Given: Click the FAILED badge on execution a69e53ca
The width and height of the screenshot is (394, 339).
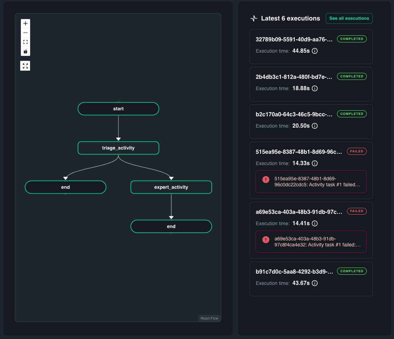Looking at the screenshot, I should pos(356,211).
